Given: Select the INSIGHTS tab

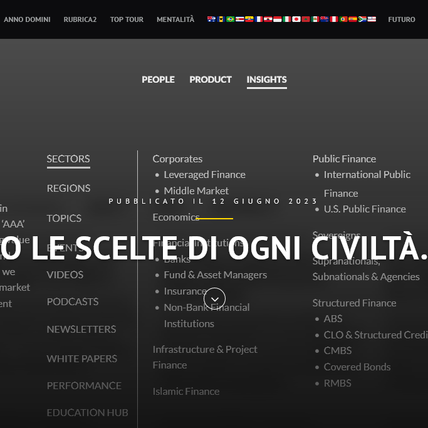Looking at the screenshot, I should [x=266, y=80].
